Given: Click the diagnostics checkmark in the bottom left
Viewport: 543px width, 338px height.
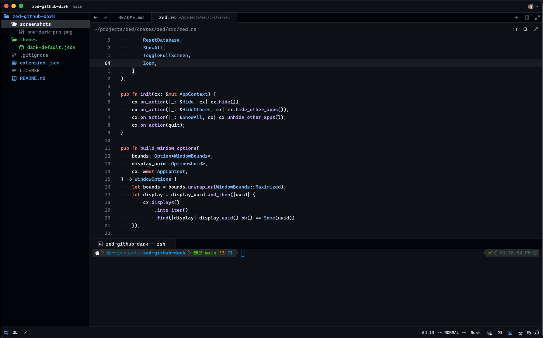Looking at the screenshot, I should coord(25,332).
